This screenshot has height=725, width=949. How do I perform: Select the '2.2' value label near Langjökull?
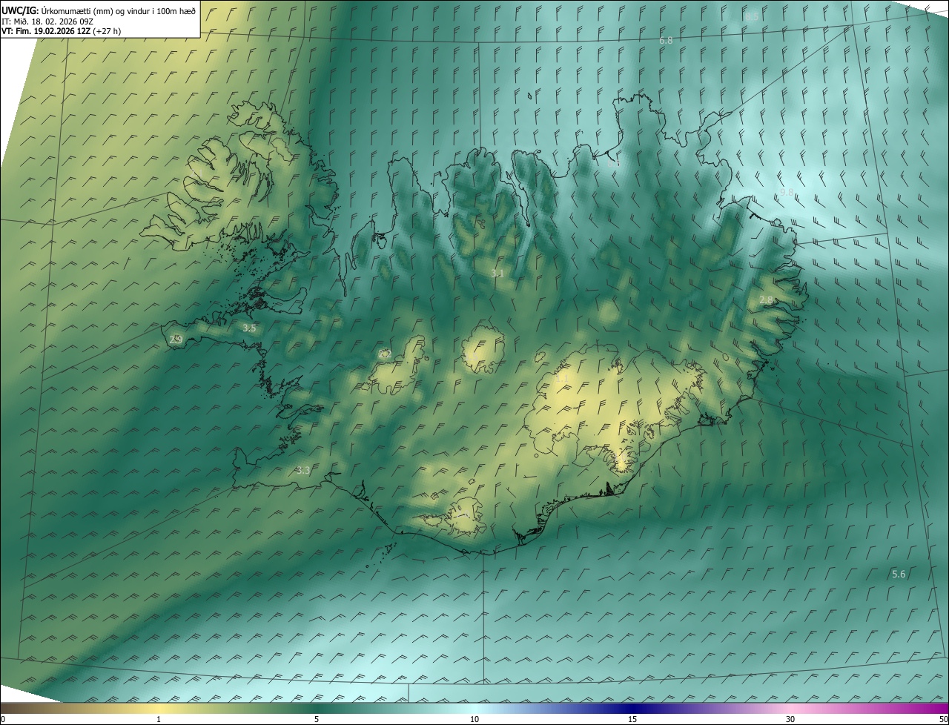(x=385, y=354)
